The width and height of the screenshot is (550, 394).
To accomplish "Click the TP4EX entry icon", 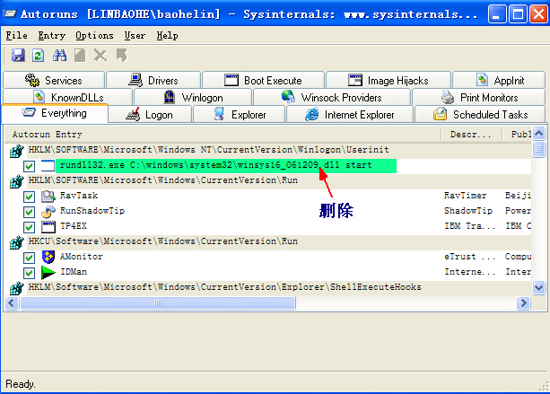I will tap(48, 227).
